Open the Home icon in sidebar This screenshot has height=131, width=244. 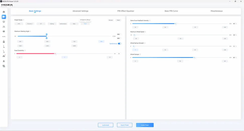[x=4, y=12]
